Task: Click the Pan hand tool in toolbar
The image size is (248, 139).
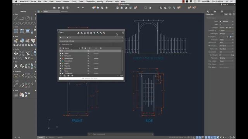Action: 150,8
